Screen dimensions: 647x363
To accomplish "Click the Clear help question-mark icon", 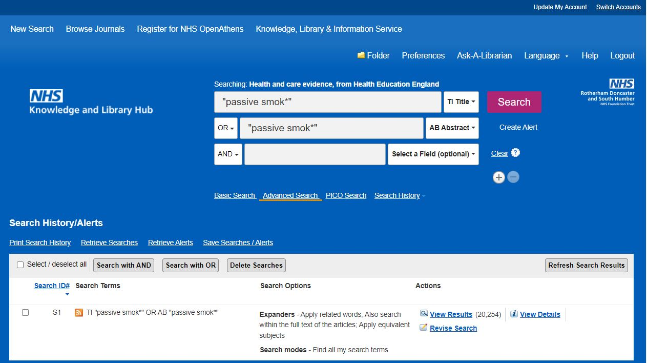I will pyautogui.click(x=516, y=153).
